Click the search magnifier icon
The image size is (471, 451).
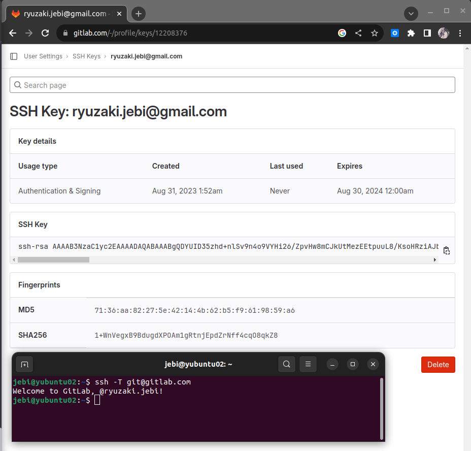tap(18, 85)
